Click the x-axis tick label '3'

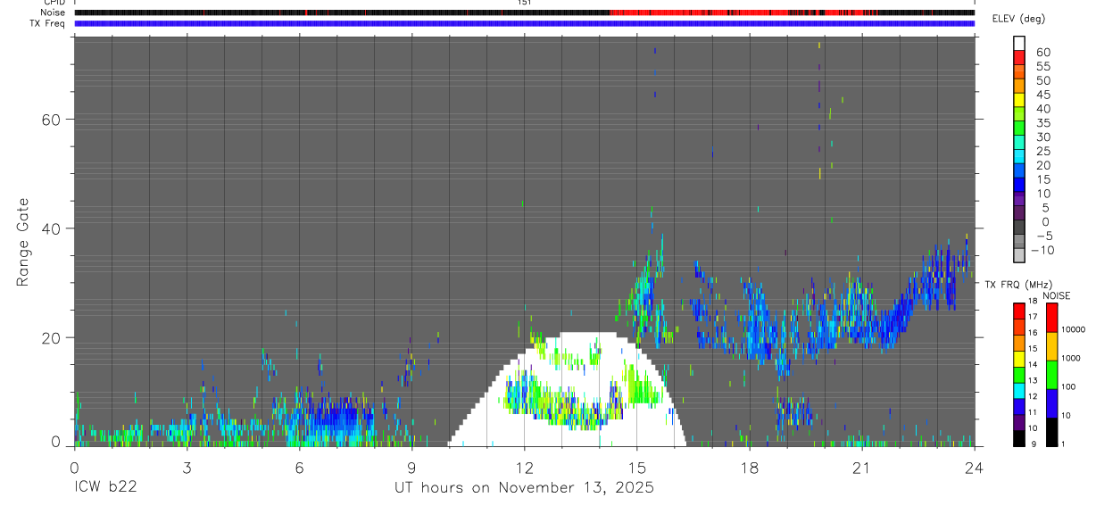(187, 467)
